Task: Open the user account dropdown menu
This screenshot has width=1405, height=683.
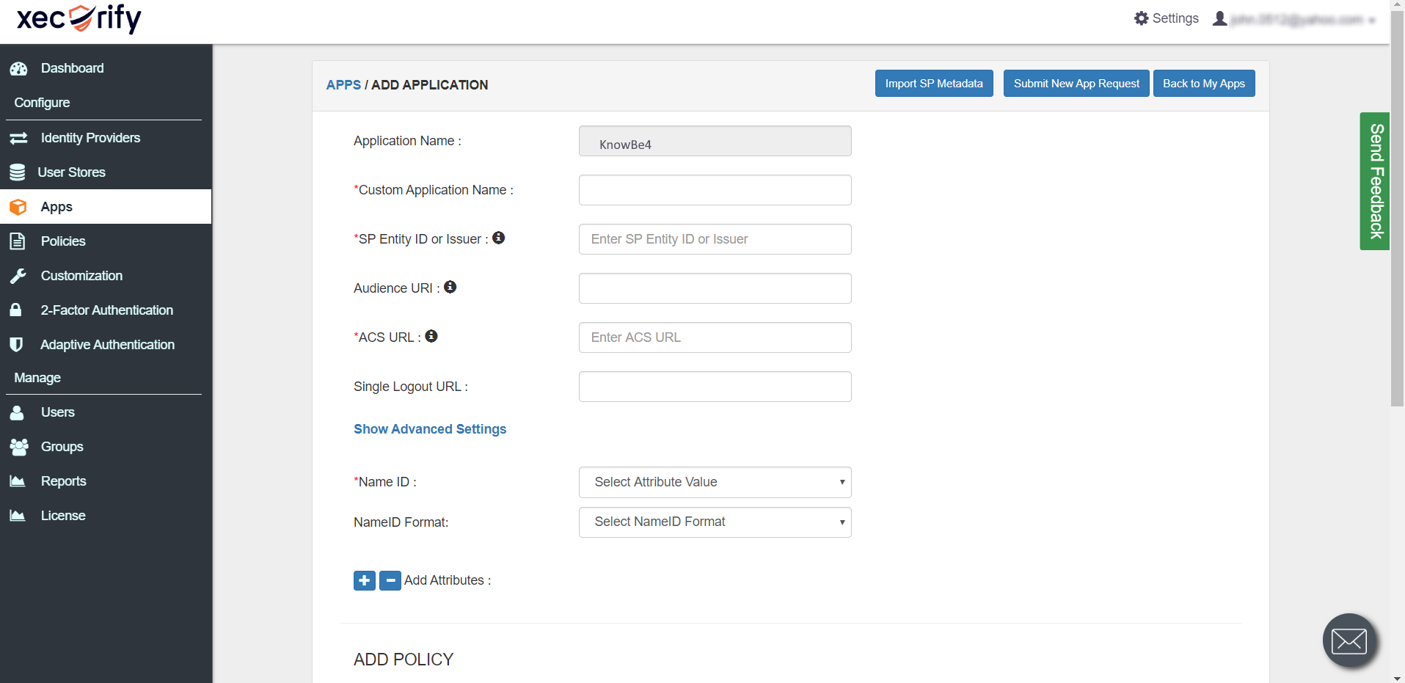Action: [1295, 19]
